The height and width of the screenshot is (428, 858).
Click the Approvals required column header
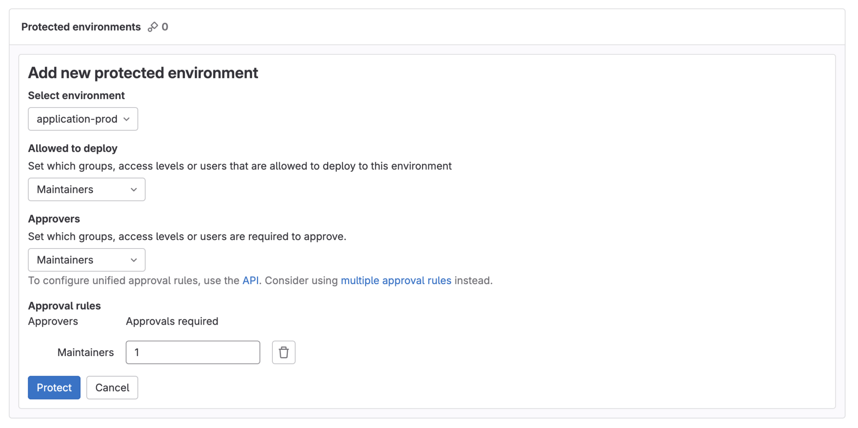coord(172,321)
